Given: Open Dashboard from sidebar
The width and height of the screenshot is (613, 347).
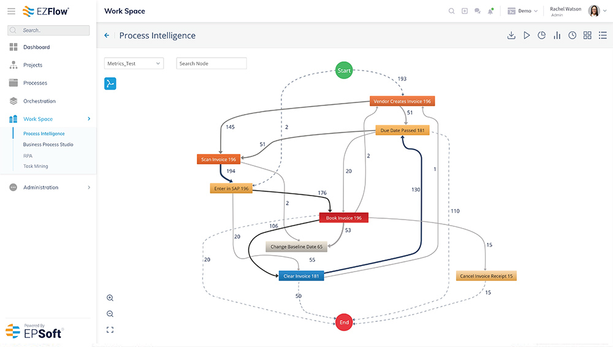Looking at the screenshot, I should tap(36, 47).
